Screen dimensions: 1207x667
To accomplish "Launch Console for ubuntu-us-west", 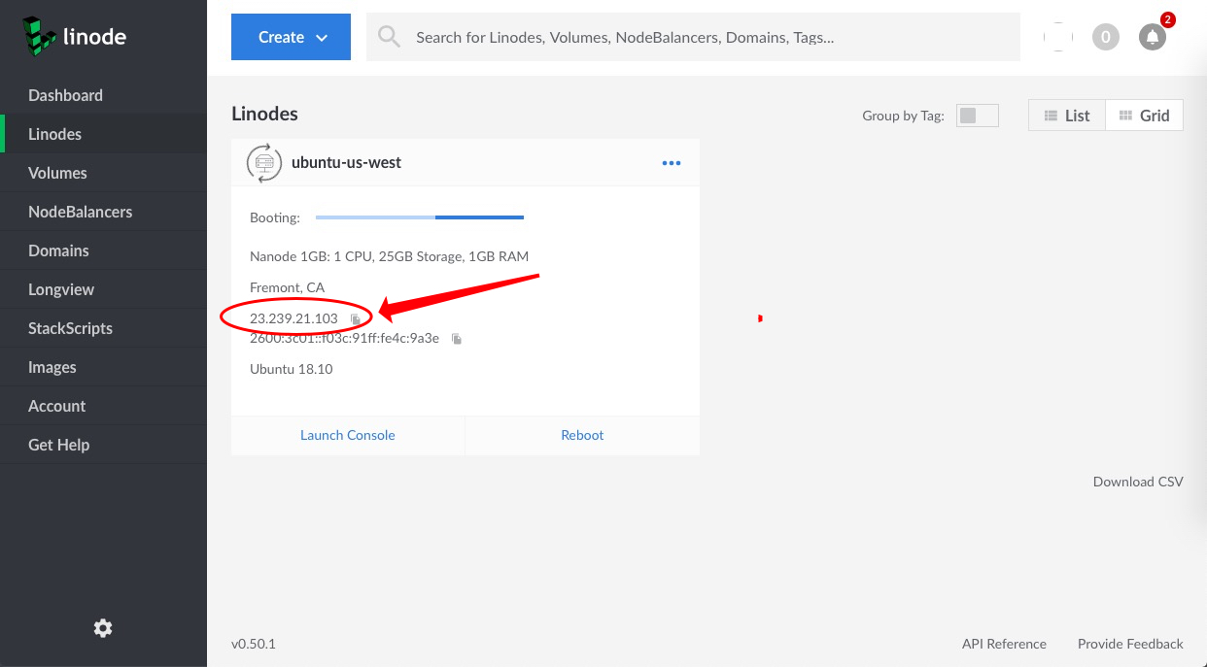I will [x=347, y=435].
